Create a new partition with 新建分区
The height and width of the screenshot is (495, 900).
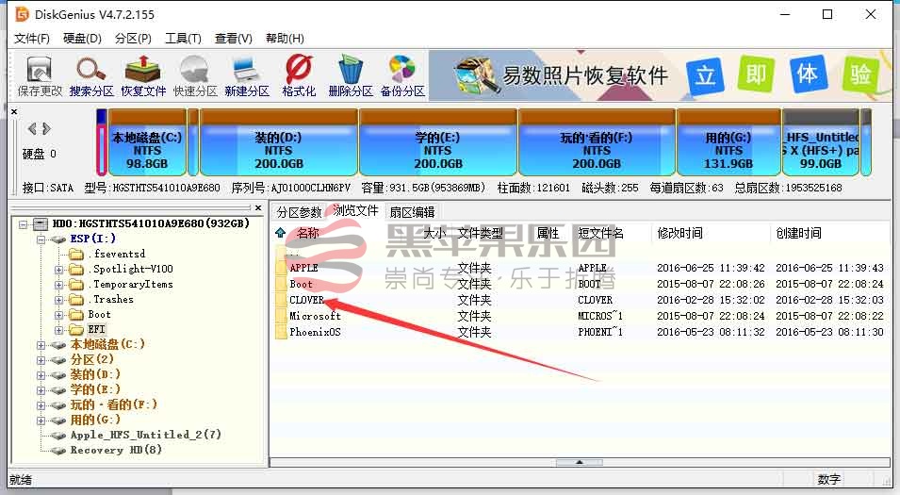pyautogui.click(x=247, y=76)
